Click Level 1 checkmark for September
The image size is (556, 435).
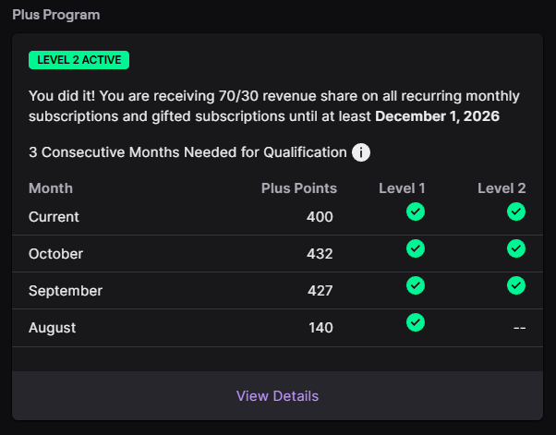click(x=416, y=285)
